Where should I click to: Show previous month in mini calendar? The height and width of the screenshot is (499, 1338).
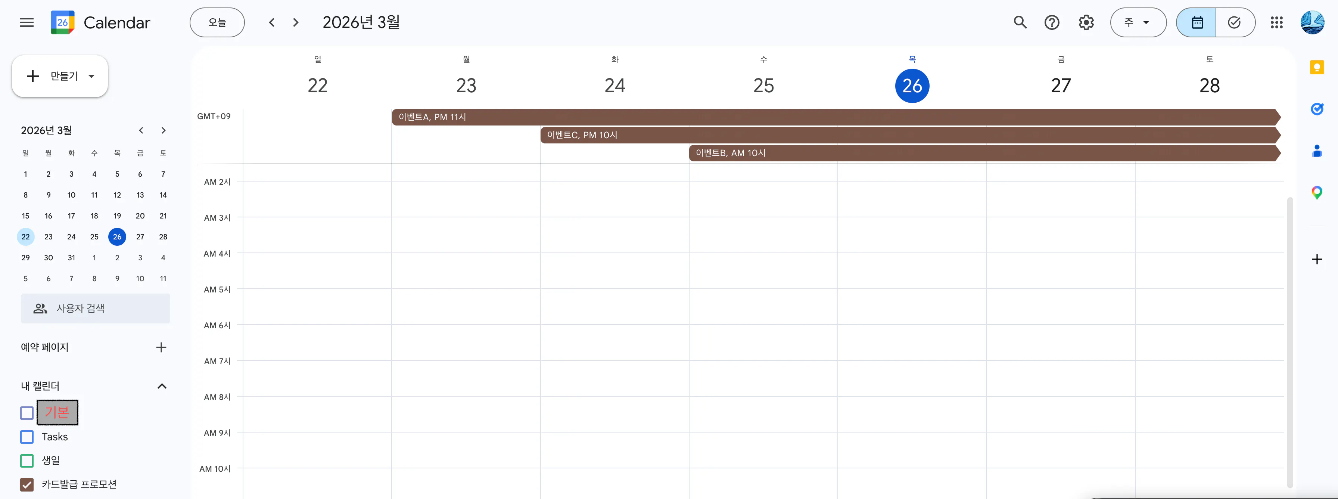[141, 130]
